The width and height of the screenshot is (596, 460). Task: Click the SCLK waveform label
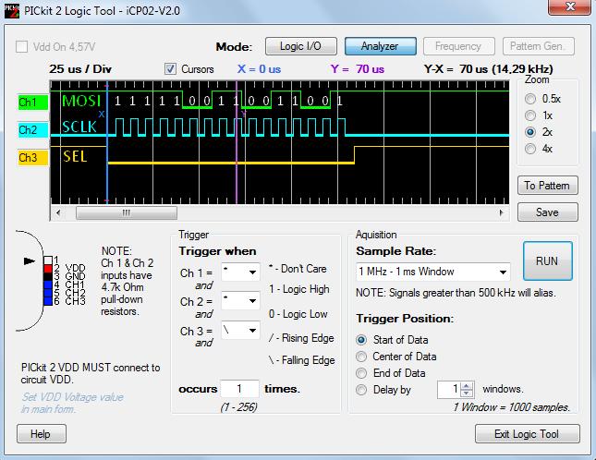tap(79, 127)
